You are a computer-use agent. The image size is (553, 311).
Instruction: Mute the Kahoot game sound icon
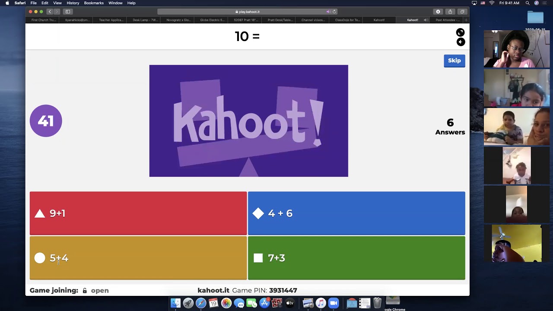point(461,42)
